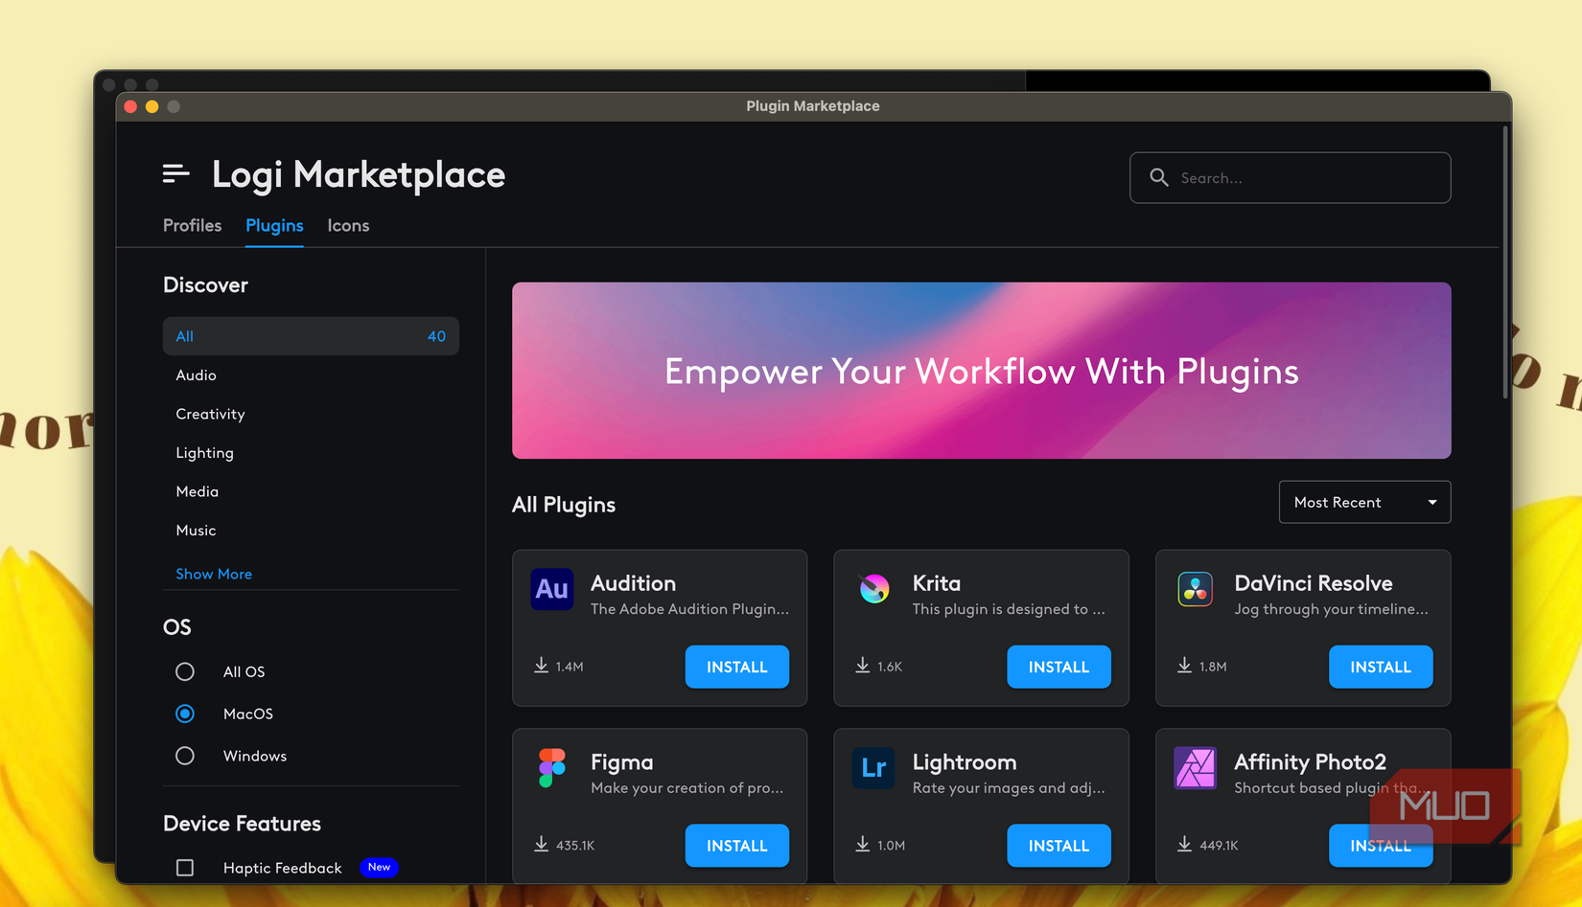Click the vertical scrollbar of Plugin Marketplace
Viewport: 1582px width, 907px height.
1505,263
